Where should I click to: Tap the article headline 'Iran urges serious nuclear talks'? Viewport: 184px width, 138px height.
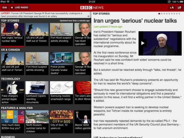click(x=135, y=21)
